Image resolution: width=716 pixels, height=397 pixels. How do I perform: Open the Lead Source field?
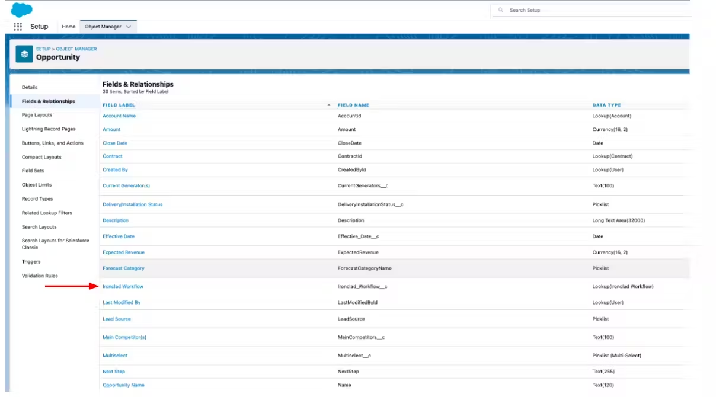[x=117, y=319]
